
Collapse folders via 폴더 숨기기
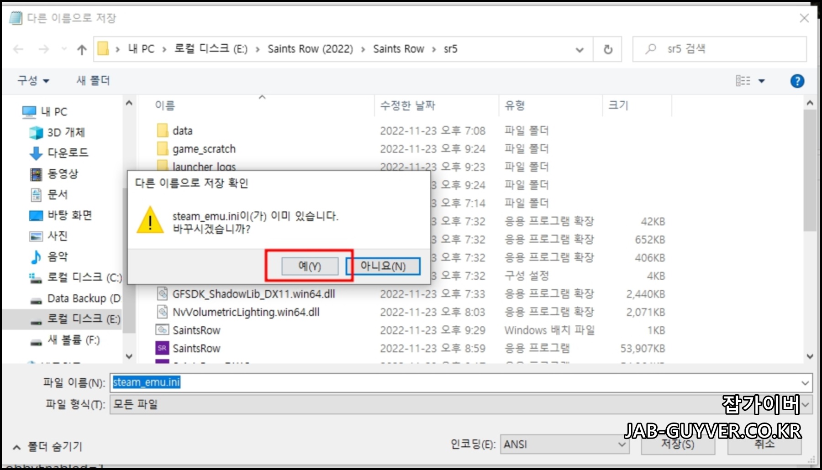tap(47, 446)
